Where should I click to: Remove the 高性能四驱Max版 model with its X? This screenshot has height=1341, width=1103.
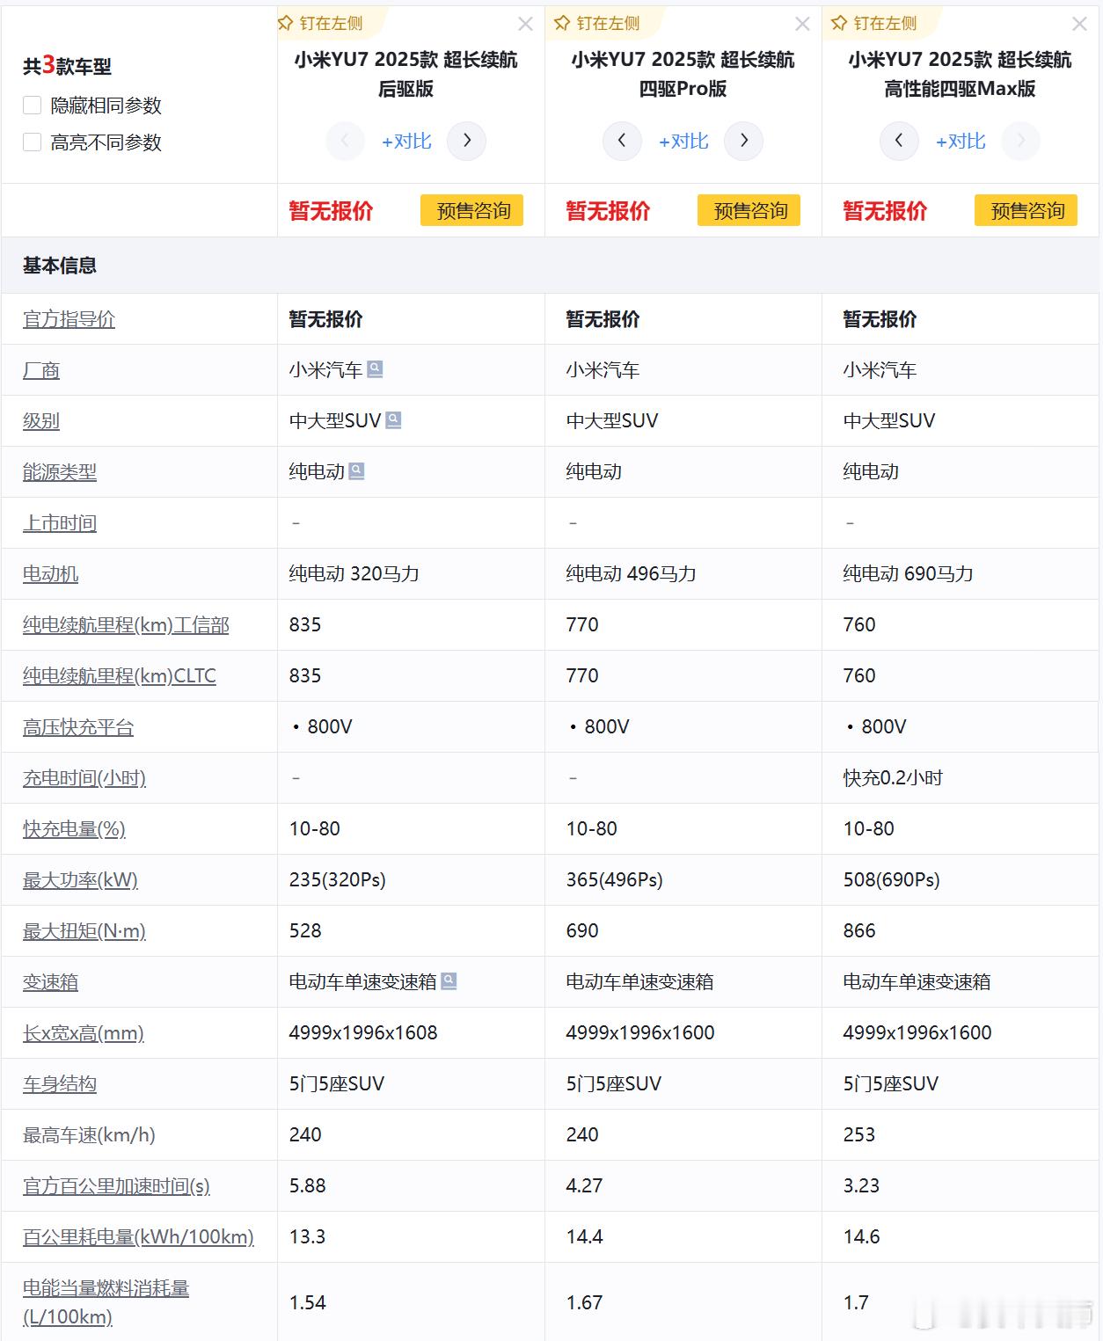[x=1079, y=24]
